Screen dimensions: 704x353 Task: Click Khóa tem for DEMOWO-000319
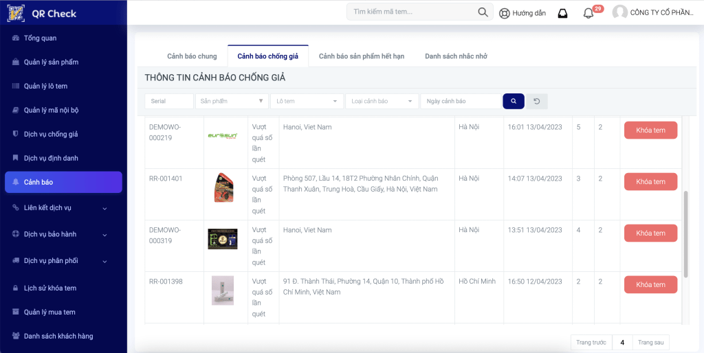pos(650,234)
